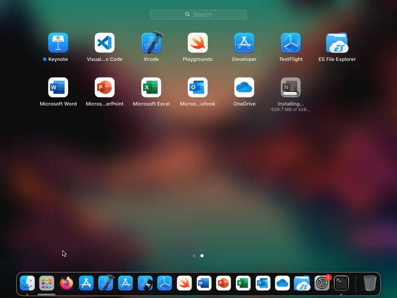Open the Trash in the Dock
397x298 pixels.
pos(370,283)
